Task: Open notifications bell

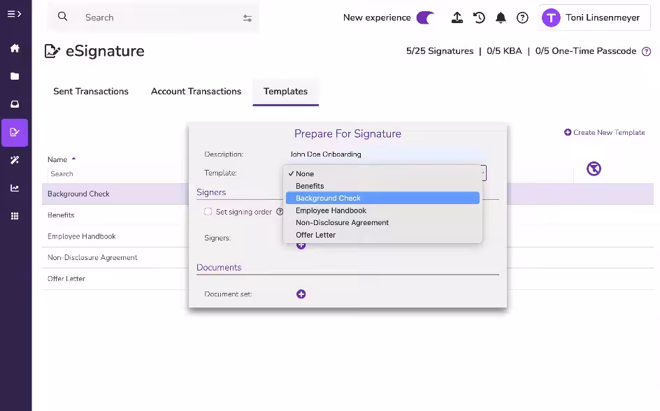Action: [501, 17]
